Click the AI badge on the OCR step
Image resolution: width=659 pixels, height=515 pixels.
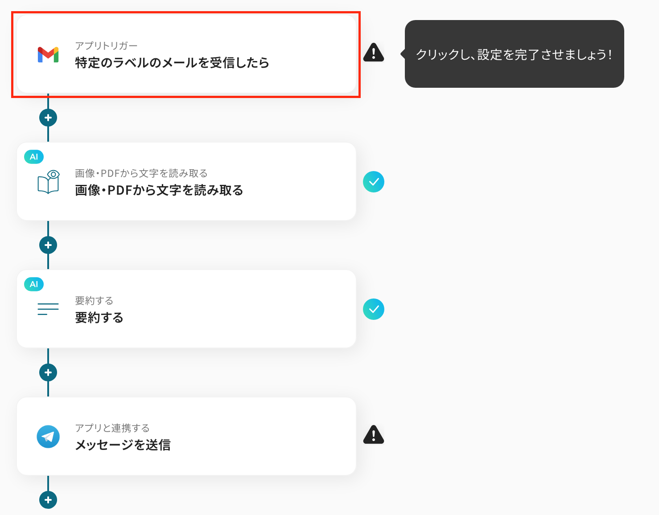click(x=34, y=157)
